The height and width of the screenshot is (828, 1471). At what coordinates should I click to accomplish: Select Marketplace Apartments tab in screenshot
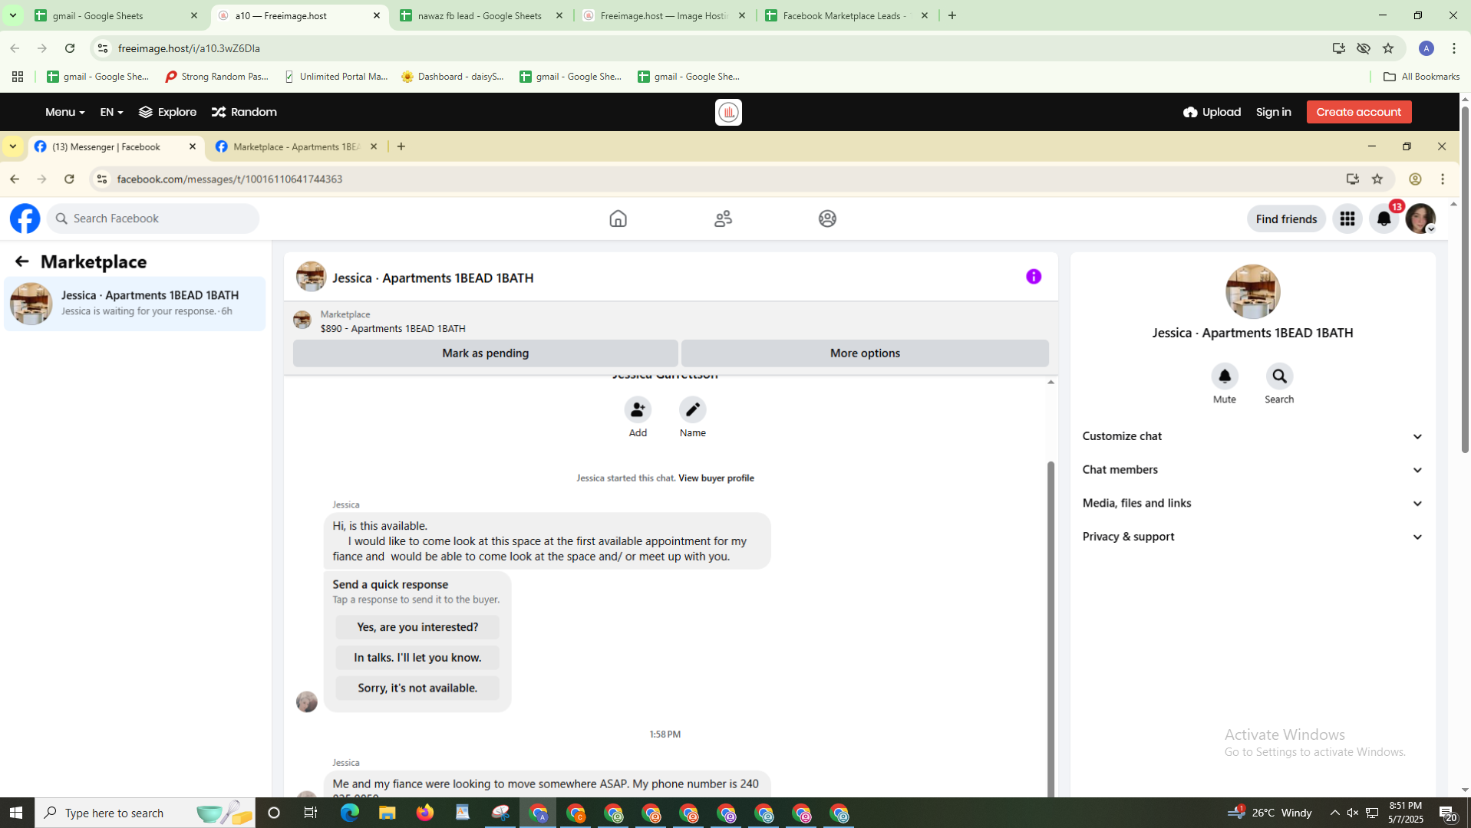(x=297, y=146)
